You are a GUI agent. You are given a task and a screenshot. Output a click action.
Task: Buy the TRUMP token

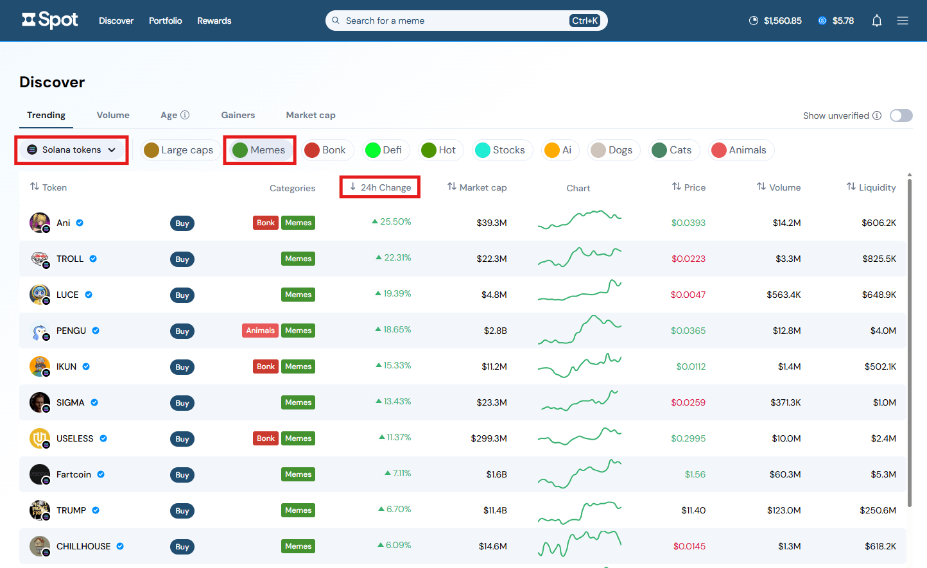click(x=182, y=511)
